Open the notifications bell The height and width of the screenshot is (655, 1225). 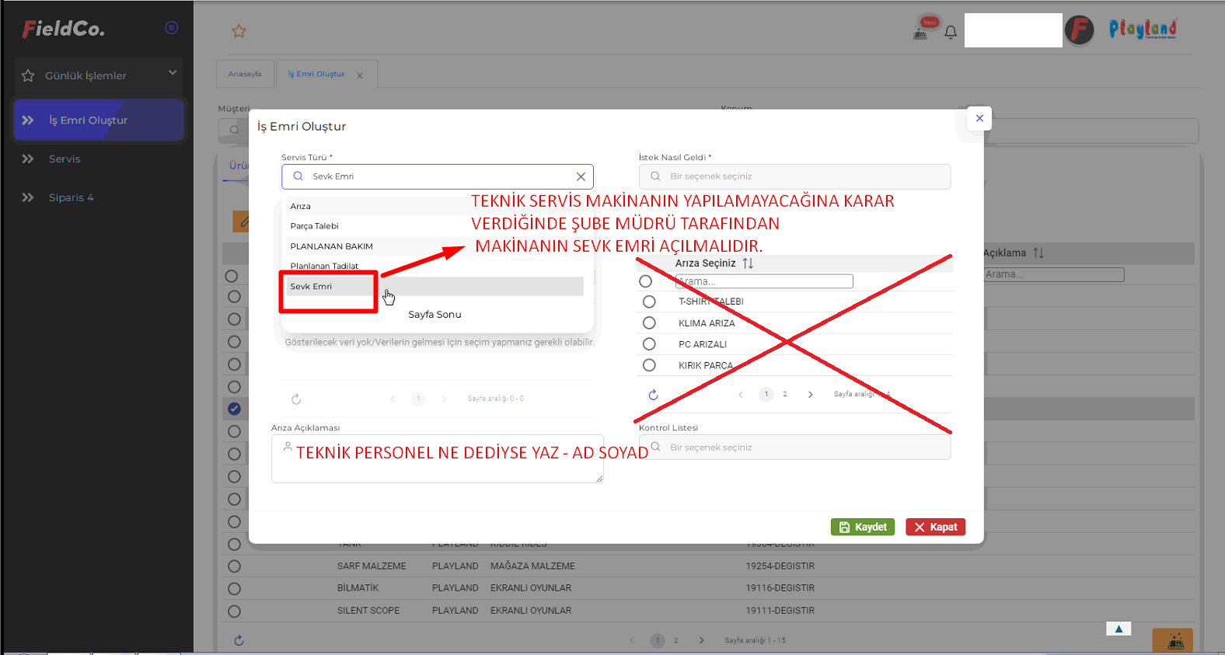(x=950, y=33)
